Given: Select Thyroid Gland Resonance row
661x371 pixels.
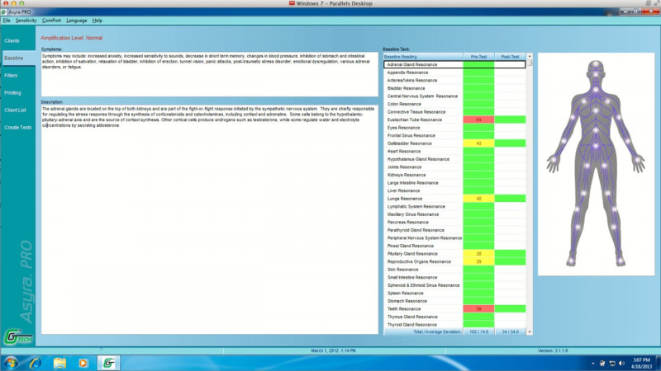Looking at the screenshot, I should pos(454,325).
